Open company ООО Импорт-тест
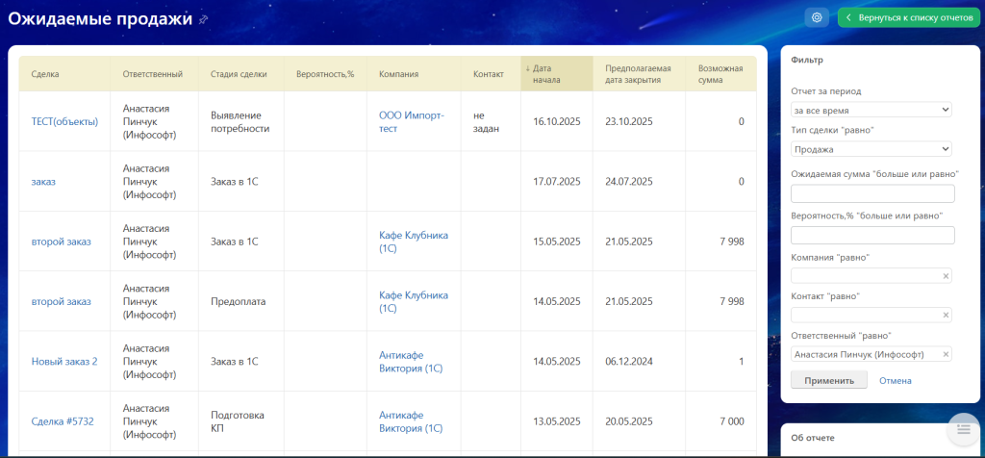Viewport: 985px width, 458px height. point(412,121)
